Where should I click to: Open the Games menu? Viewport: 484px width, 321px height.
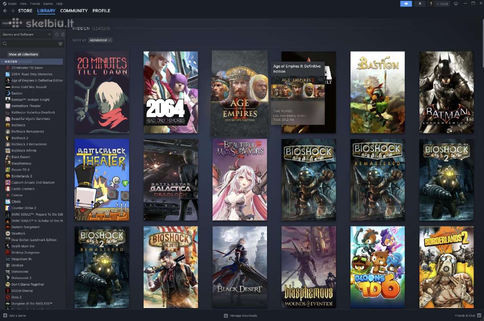coord(48,3)
